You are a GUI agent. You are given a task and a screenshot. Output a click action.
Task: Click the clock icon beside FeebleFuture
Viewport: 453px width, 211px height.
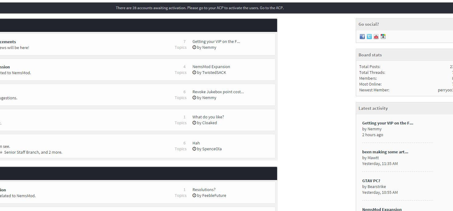[194, 195]
